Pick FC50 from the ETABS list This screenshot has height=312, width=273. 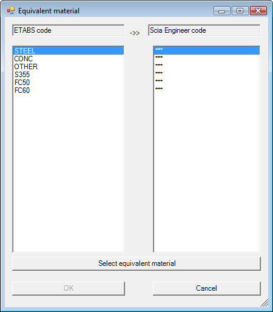click(x=69, y=83)
